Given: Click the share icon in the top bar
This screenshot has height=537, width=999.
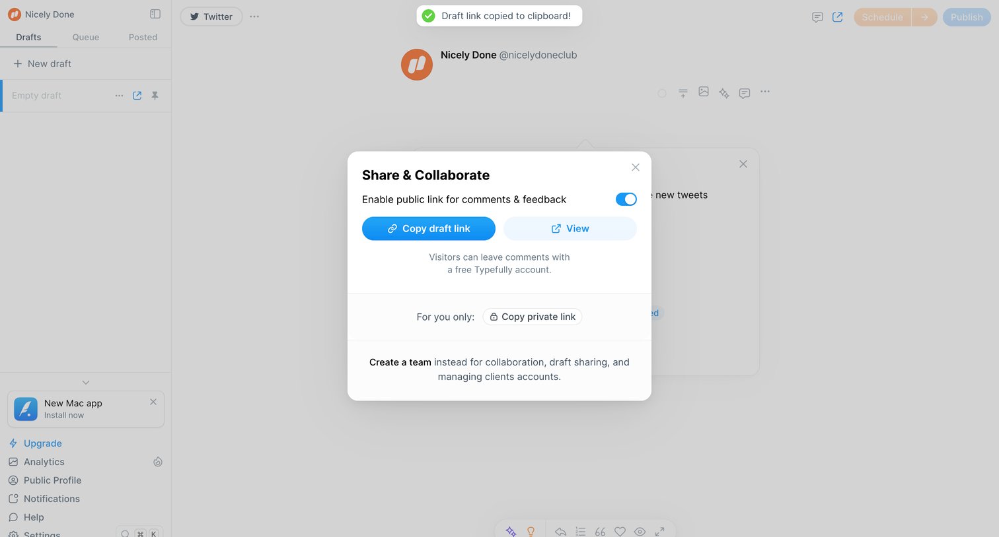Looking at the screenshot, I should 837,17.
